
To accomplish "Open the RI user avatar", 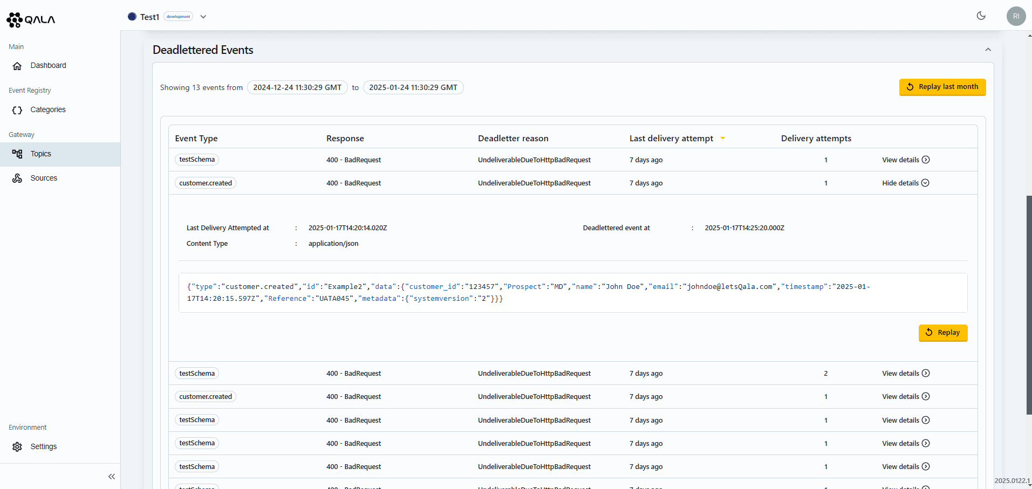I will point(1016,16).
